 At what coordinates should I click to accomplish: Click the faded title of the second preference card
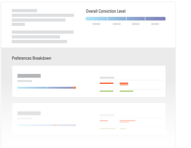[29, 113]
